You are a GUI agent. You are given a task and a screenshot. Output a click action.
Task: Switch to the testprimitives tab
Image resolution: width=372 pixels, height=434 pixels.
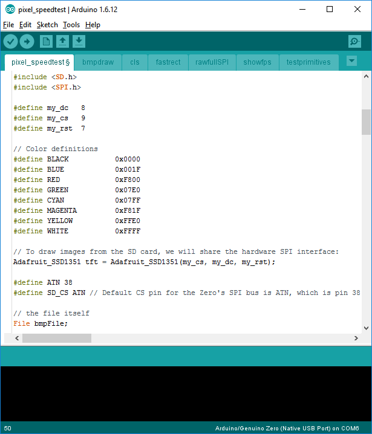point(308,62)
